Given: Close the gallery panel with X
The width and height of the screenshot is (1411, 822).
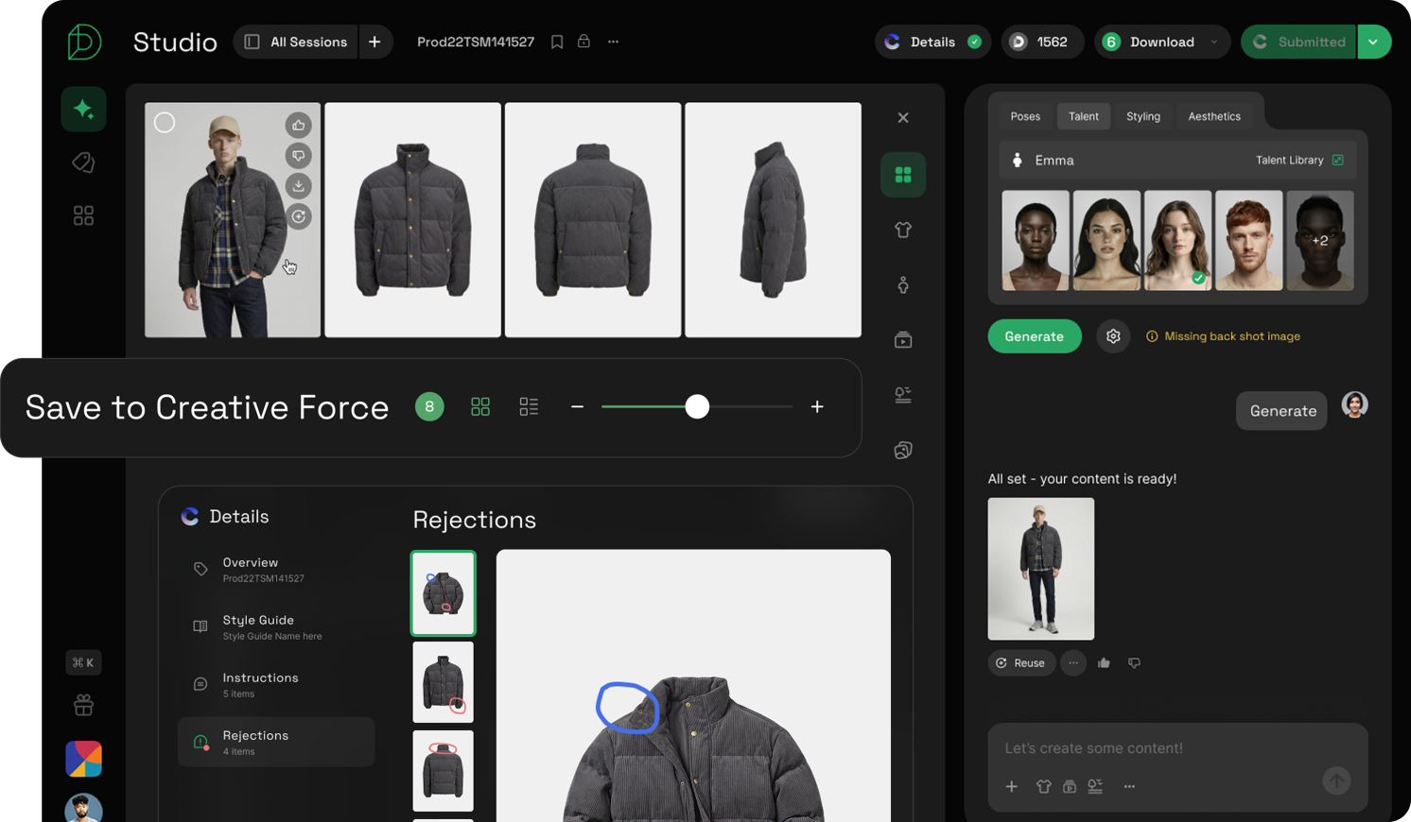Looking at the screenshot, I should 903,118.
